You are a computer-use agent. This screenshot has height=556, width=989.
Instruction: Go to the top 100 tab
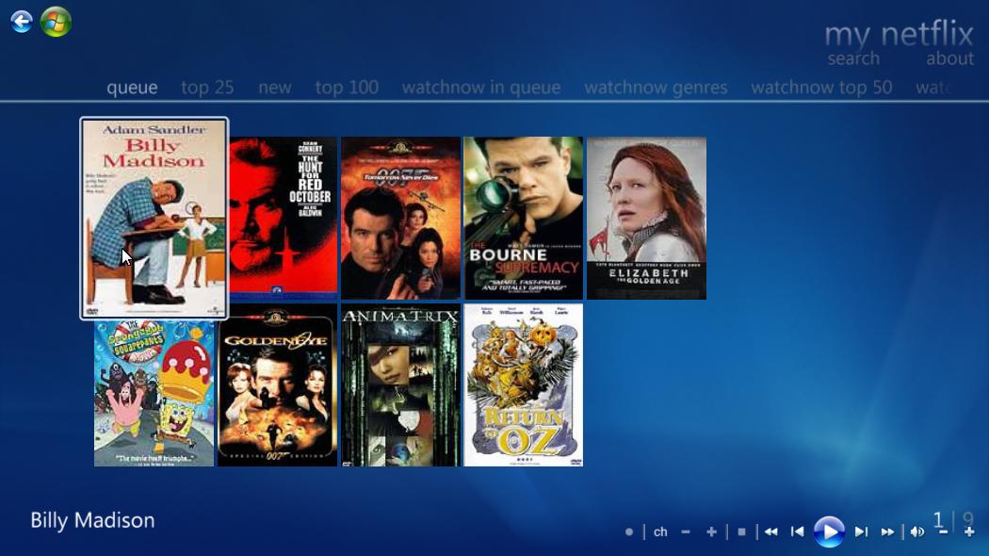point(347,87)
